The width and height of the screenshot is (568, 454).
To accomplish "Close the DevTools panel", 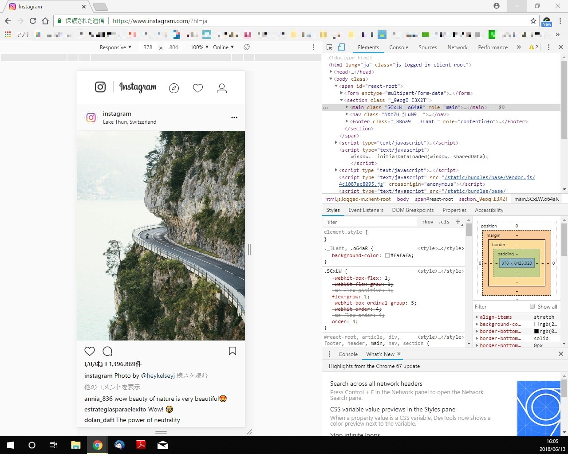I will click(x=560, y=47).
